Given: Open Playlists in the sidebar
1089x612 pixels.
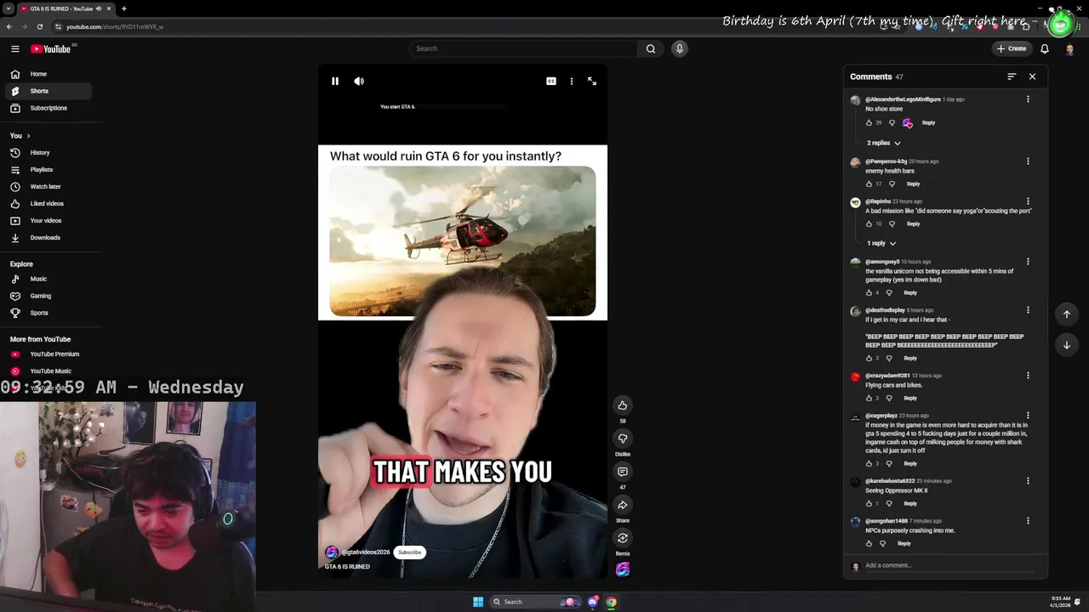Looking at the screenshot, I should 48,170.
